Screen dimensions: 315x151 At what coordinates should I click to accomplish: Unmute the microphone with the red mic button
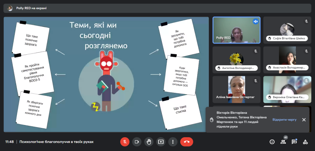point(125,142)
